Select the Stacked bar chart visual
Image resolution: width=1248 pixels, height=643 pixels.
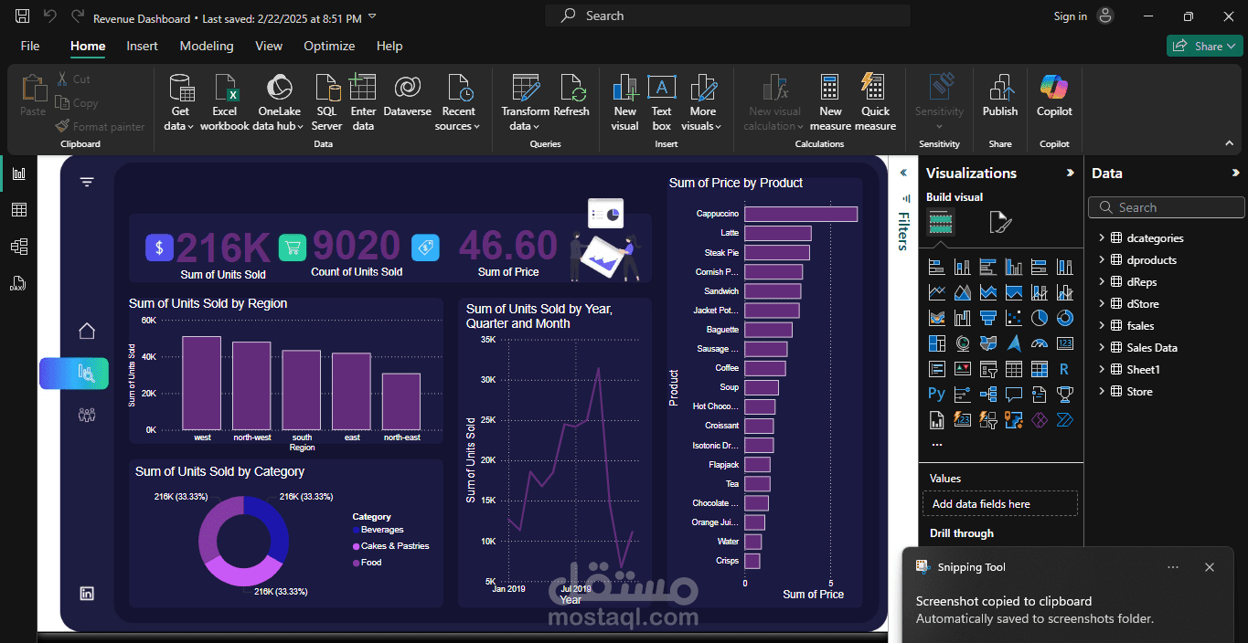tap(937, 267)
